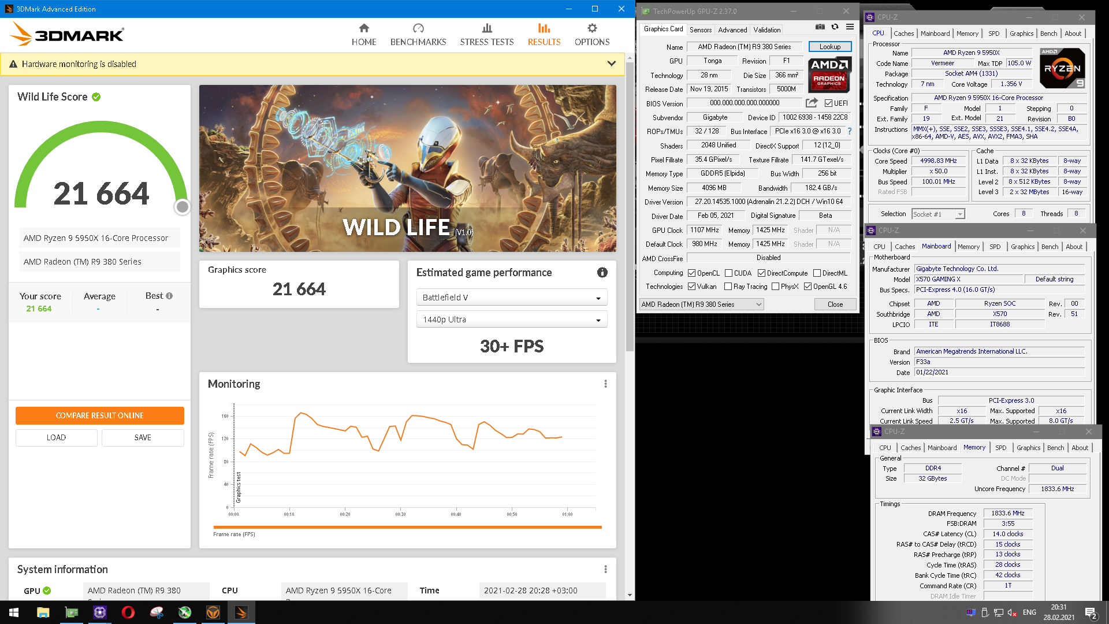
Task: Open the 1440p Ultra resolution dropdown
Action: pos(512,320)
